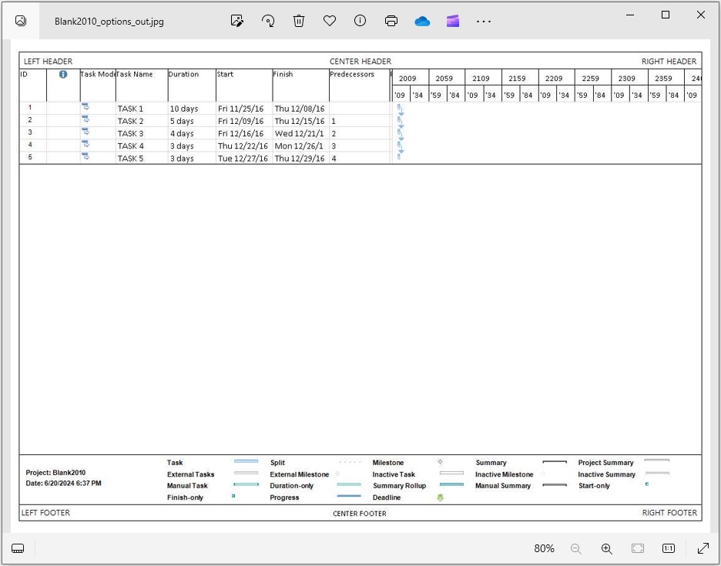
Task: Click the purple Clipchamp video icon
Action: tap(453, 21)
